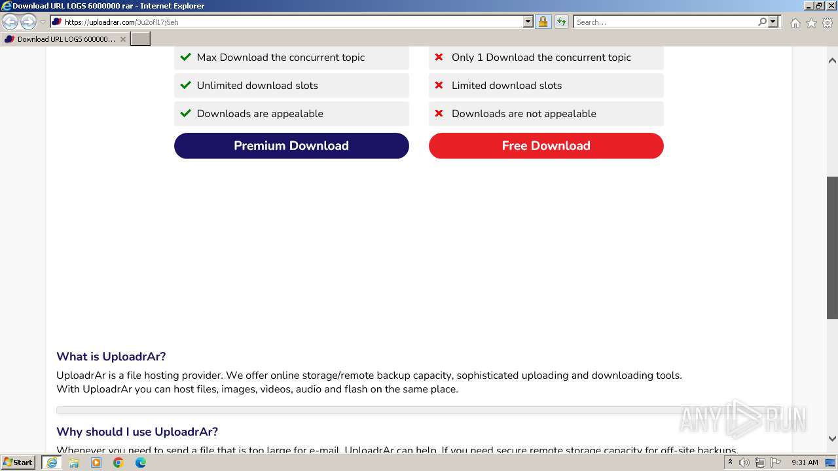The width and height of the screenshot is (838, 471).
Task: Click the 'Why should I use UploadrAr?' heading
Action: pos(137,432)
